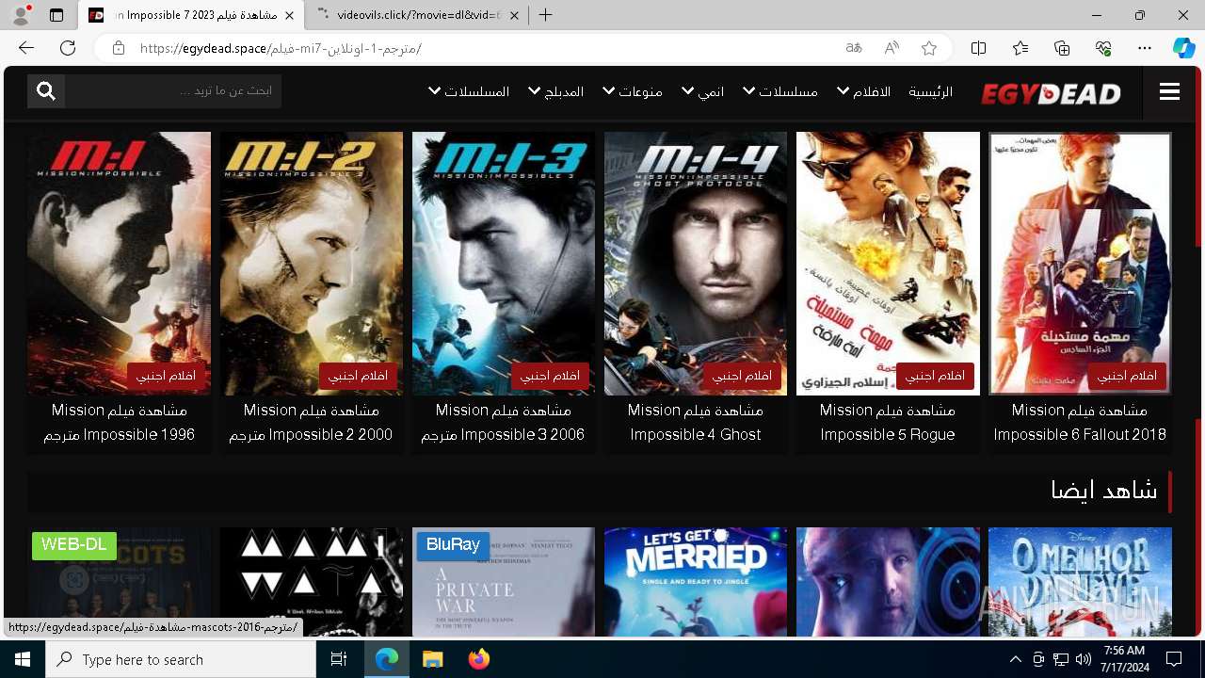Open new tab with plus icon

(545, 15)
